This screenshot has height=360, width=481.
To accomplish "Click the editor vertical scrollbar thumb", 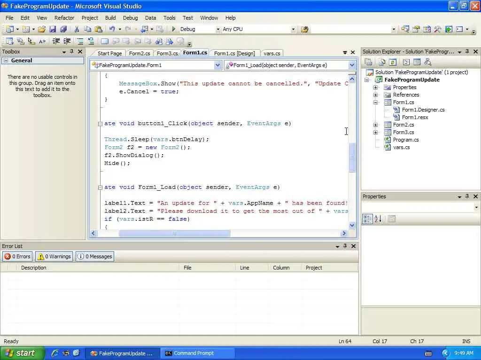I will [352, 157].
